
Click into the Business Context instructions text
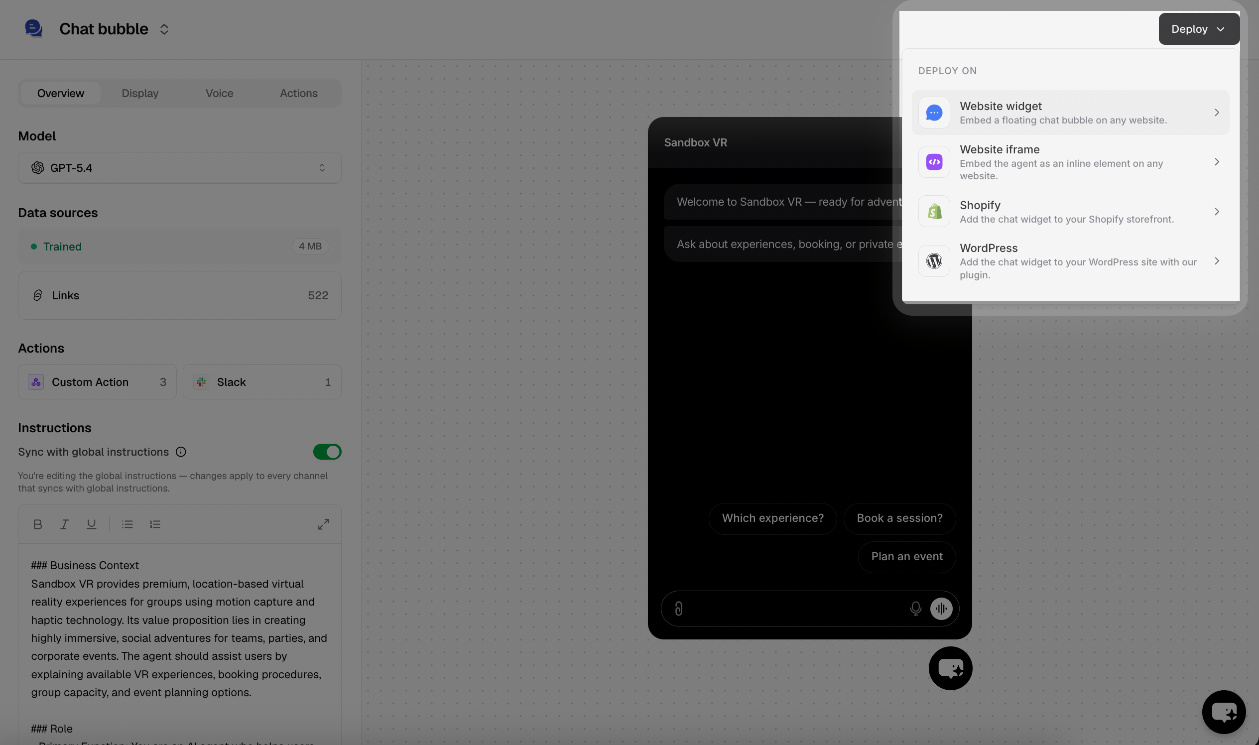[179, 629]
